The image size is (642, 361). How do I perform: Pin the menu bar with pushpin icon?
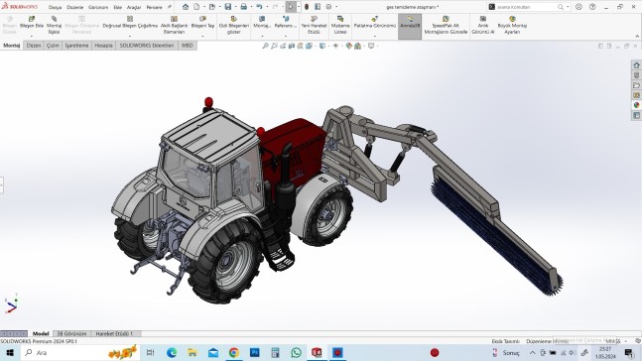pos(169,7)
